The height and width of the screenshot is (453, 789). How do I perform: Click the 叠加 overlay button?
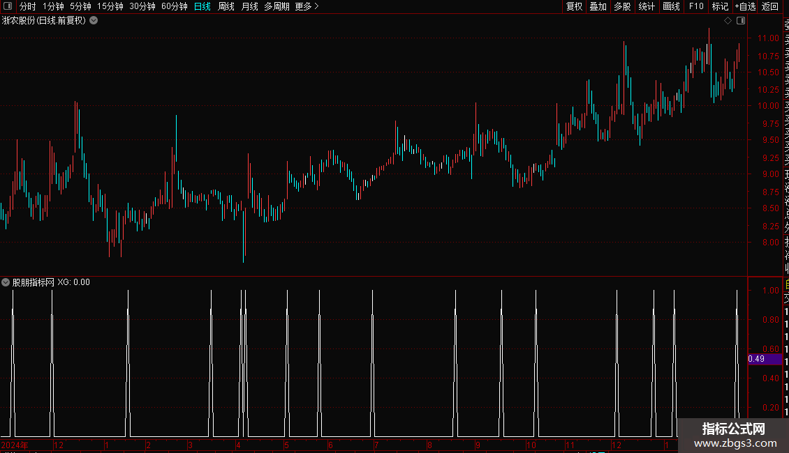point(598,6)
